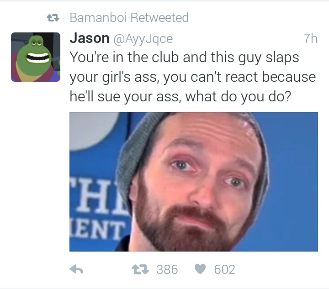This screenshot has height=289, width=329.
Task: Open the 602 likes count
Action: 224,269
